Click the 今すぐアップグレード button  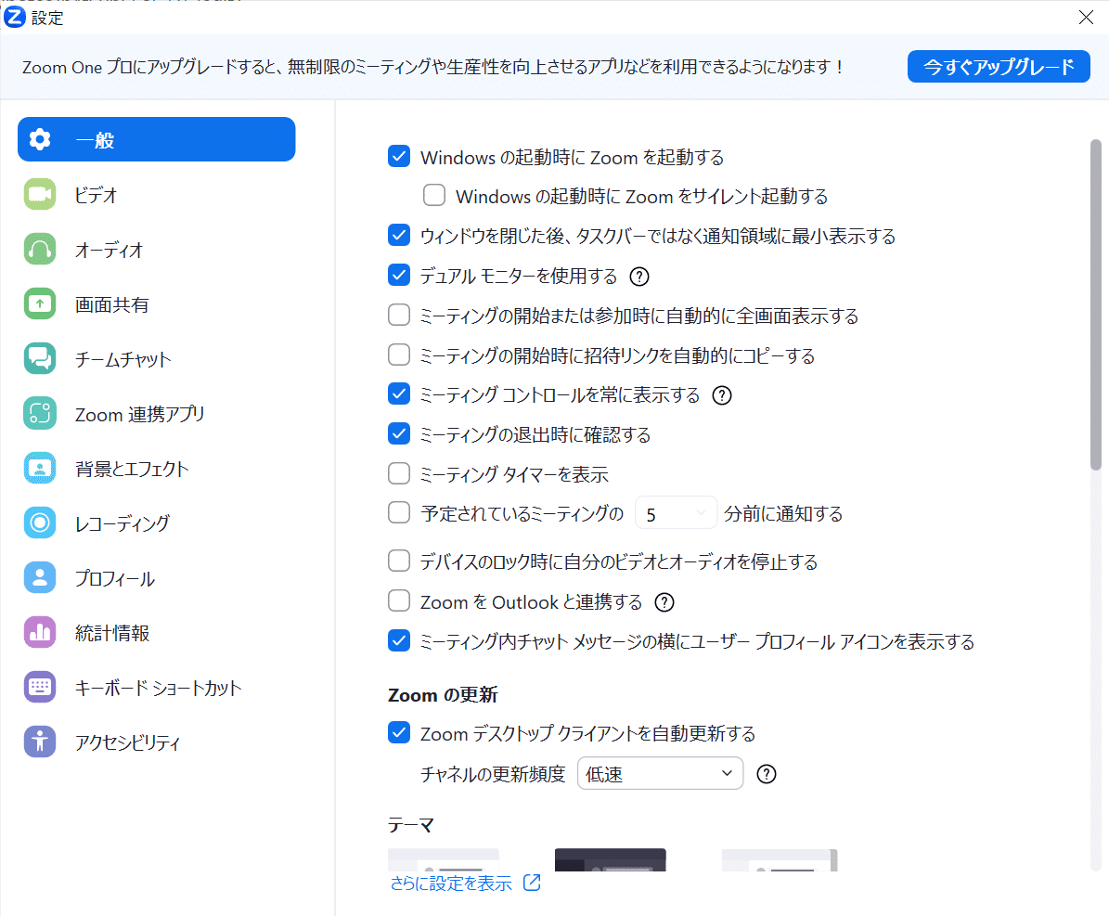tap(998, 67)
